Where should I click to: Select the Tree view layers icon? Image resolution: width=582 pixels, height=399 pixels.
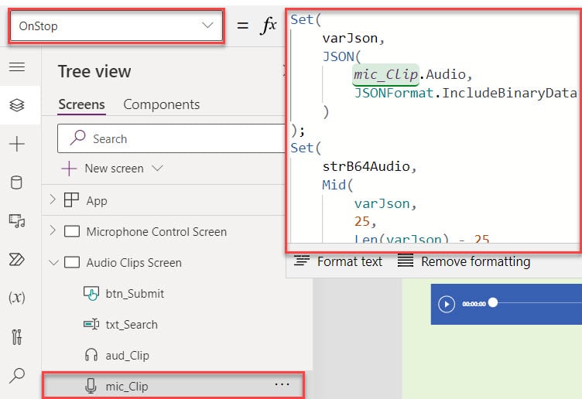coord(17,105)
